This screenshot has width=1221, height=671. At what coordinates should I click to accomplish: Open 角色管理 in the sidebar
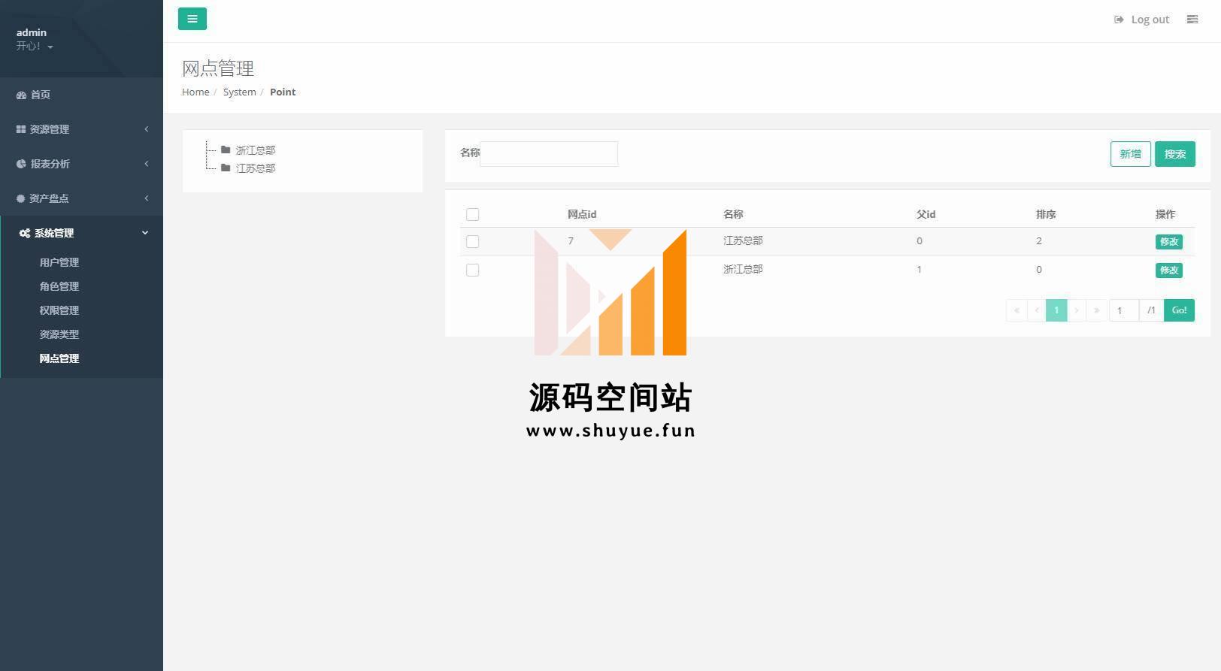[59, 287]
